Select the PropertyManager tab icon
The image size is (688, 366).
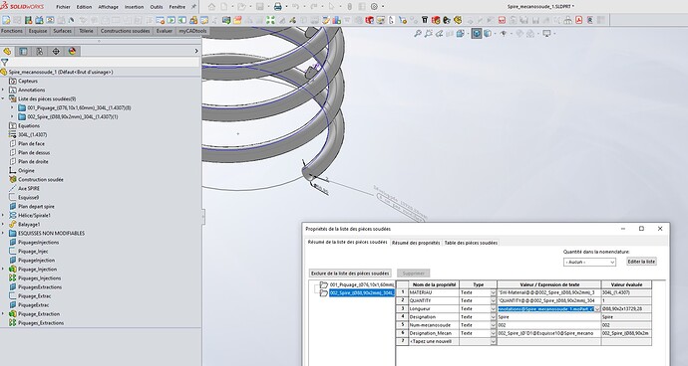pyautogui.click(x=23, y=52)
